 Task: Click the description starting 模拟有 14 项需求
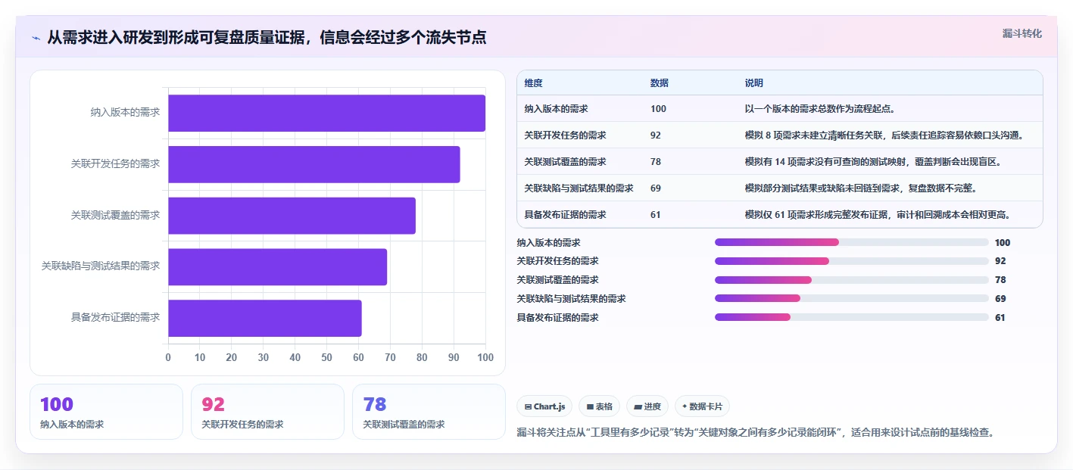873,162
